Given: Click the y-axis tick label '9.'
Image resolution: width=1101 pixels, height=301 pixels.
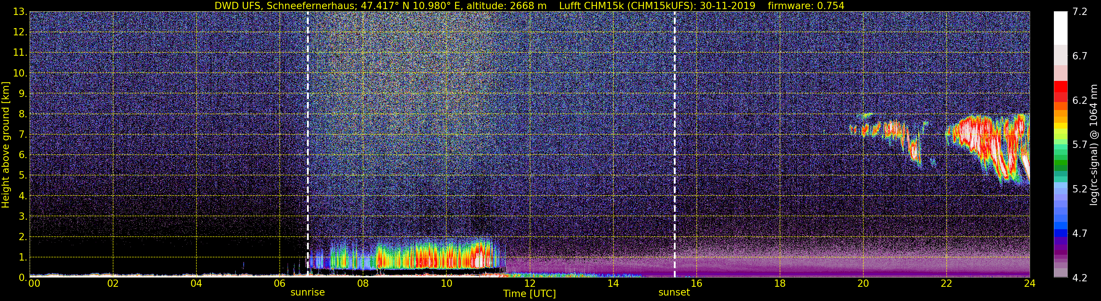Looking at the screenshot, I should pyautogui.click(x=22, y=94).
